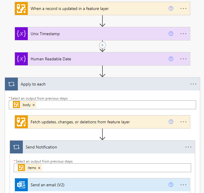Screen dimensions: 204x193
Task: Show help for Fetch updates action
Action: pos(171,122)
